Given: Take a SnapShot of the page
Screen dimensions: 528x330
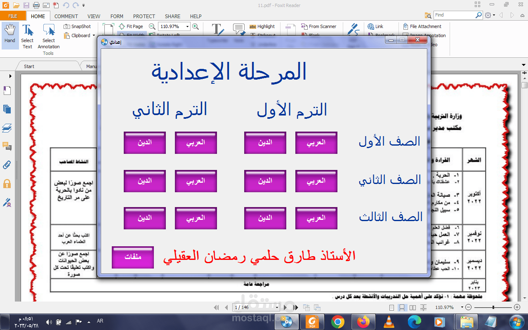Looking at the screenshot, I should [77, 26].
